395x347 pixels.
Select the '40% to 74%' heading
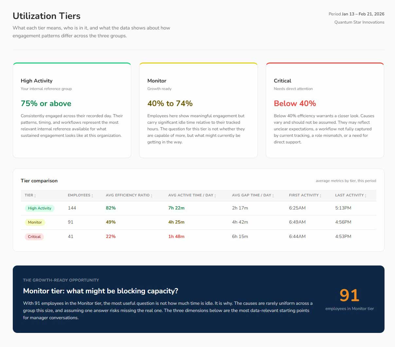(x=170, y=103)
